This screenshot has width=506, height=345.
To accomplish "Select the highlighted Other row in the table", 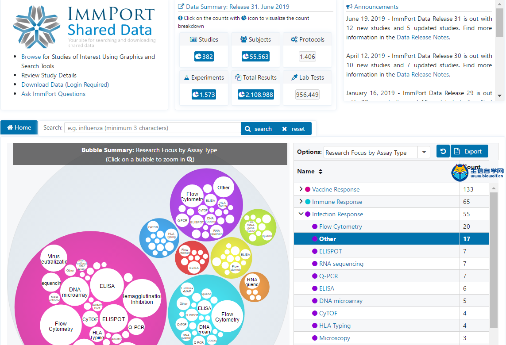I will pyautogui.click(x=391, y=239).
